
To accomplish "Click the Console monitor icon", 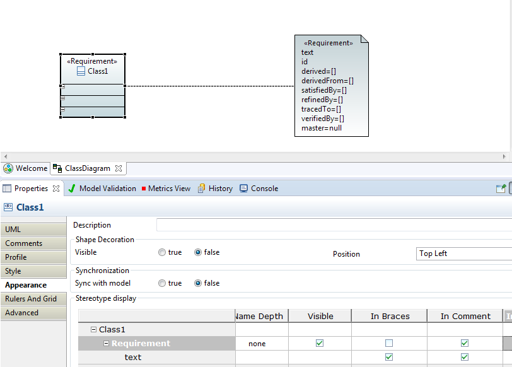I will click(243, 189).
